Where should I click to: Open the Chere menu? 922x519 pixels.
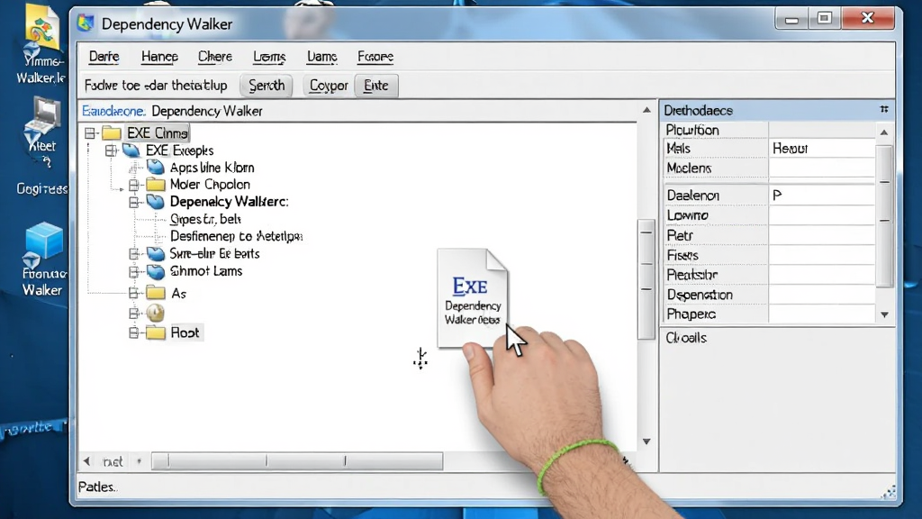pos(214,57)
